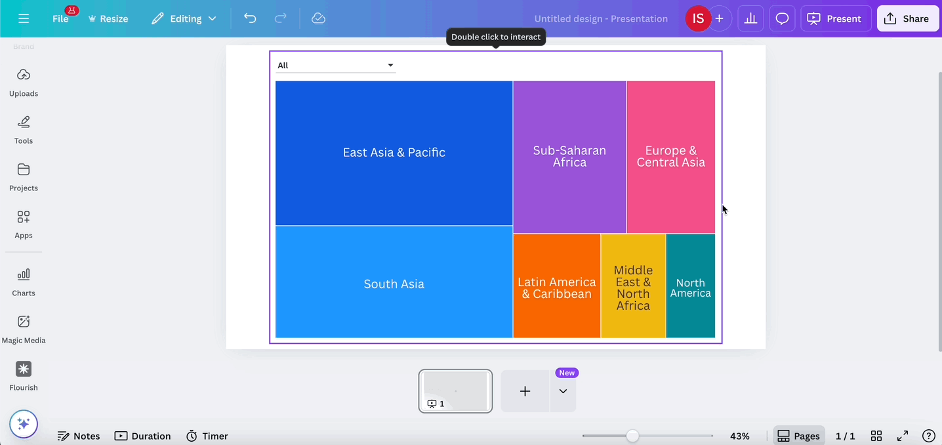This screenshot has width=942, height=445.
Task: Enter fullscreen with the expand icon
Action: pos(903,436)
